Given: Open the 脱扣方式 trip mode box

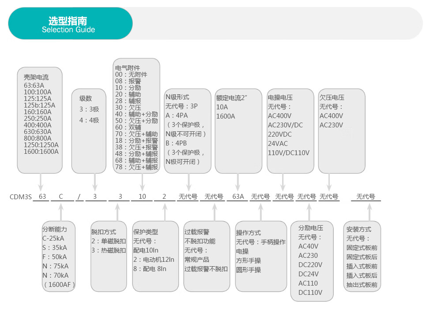Looking at the screenshot, I should (109, 256).
